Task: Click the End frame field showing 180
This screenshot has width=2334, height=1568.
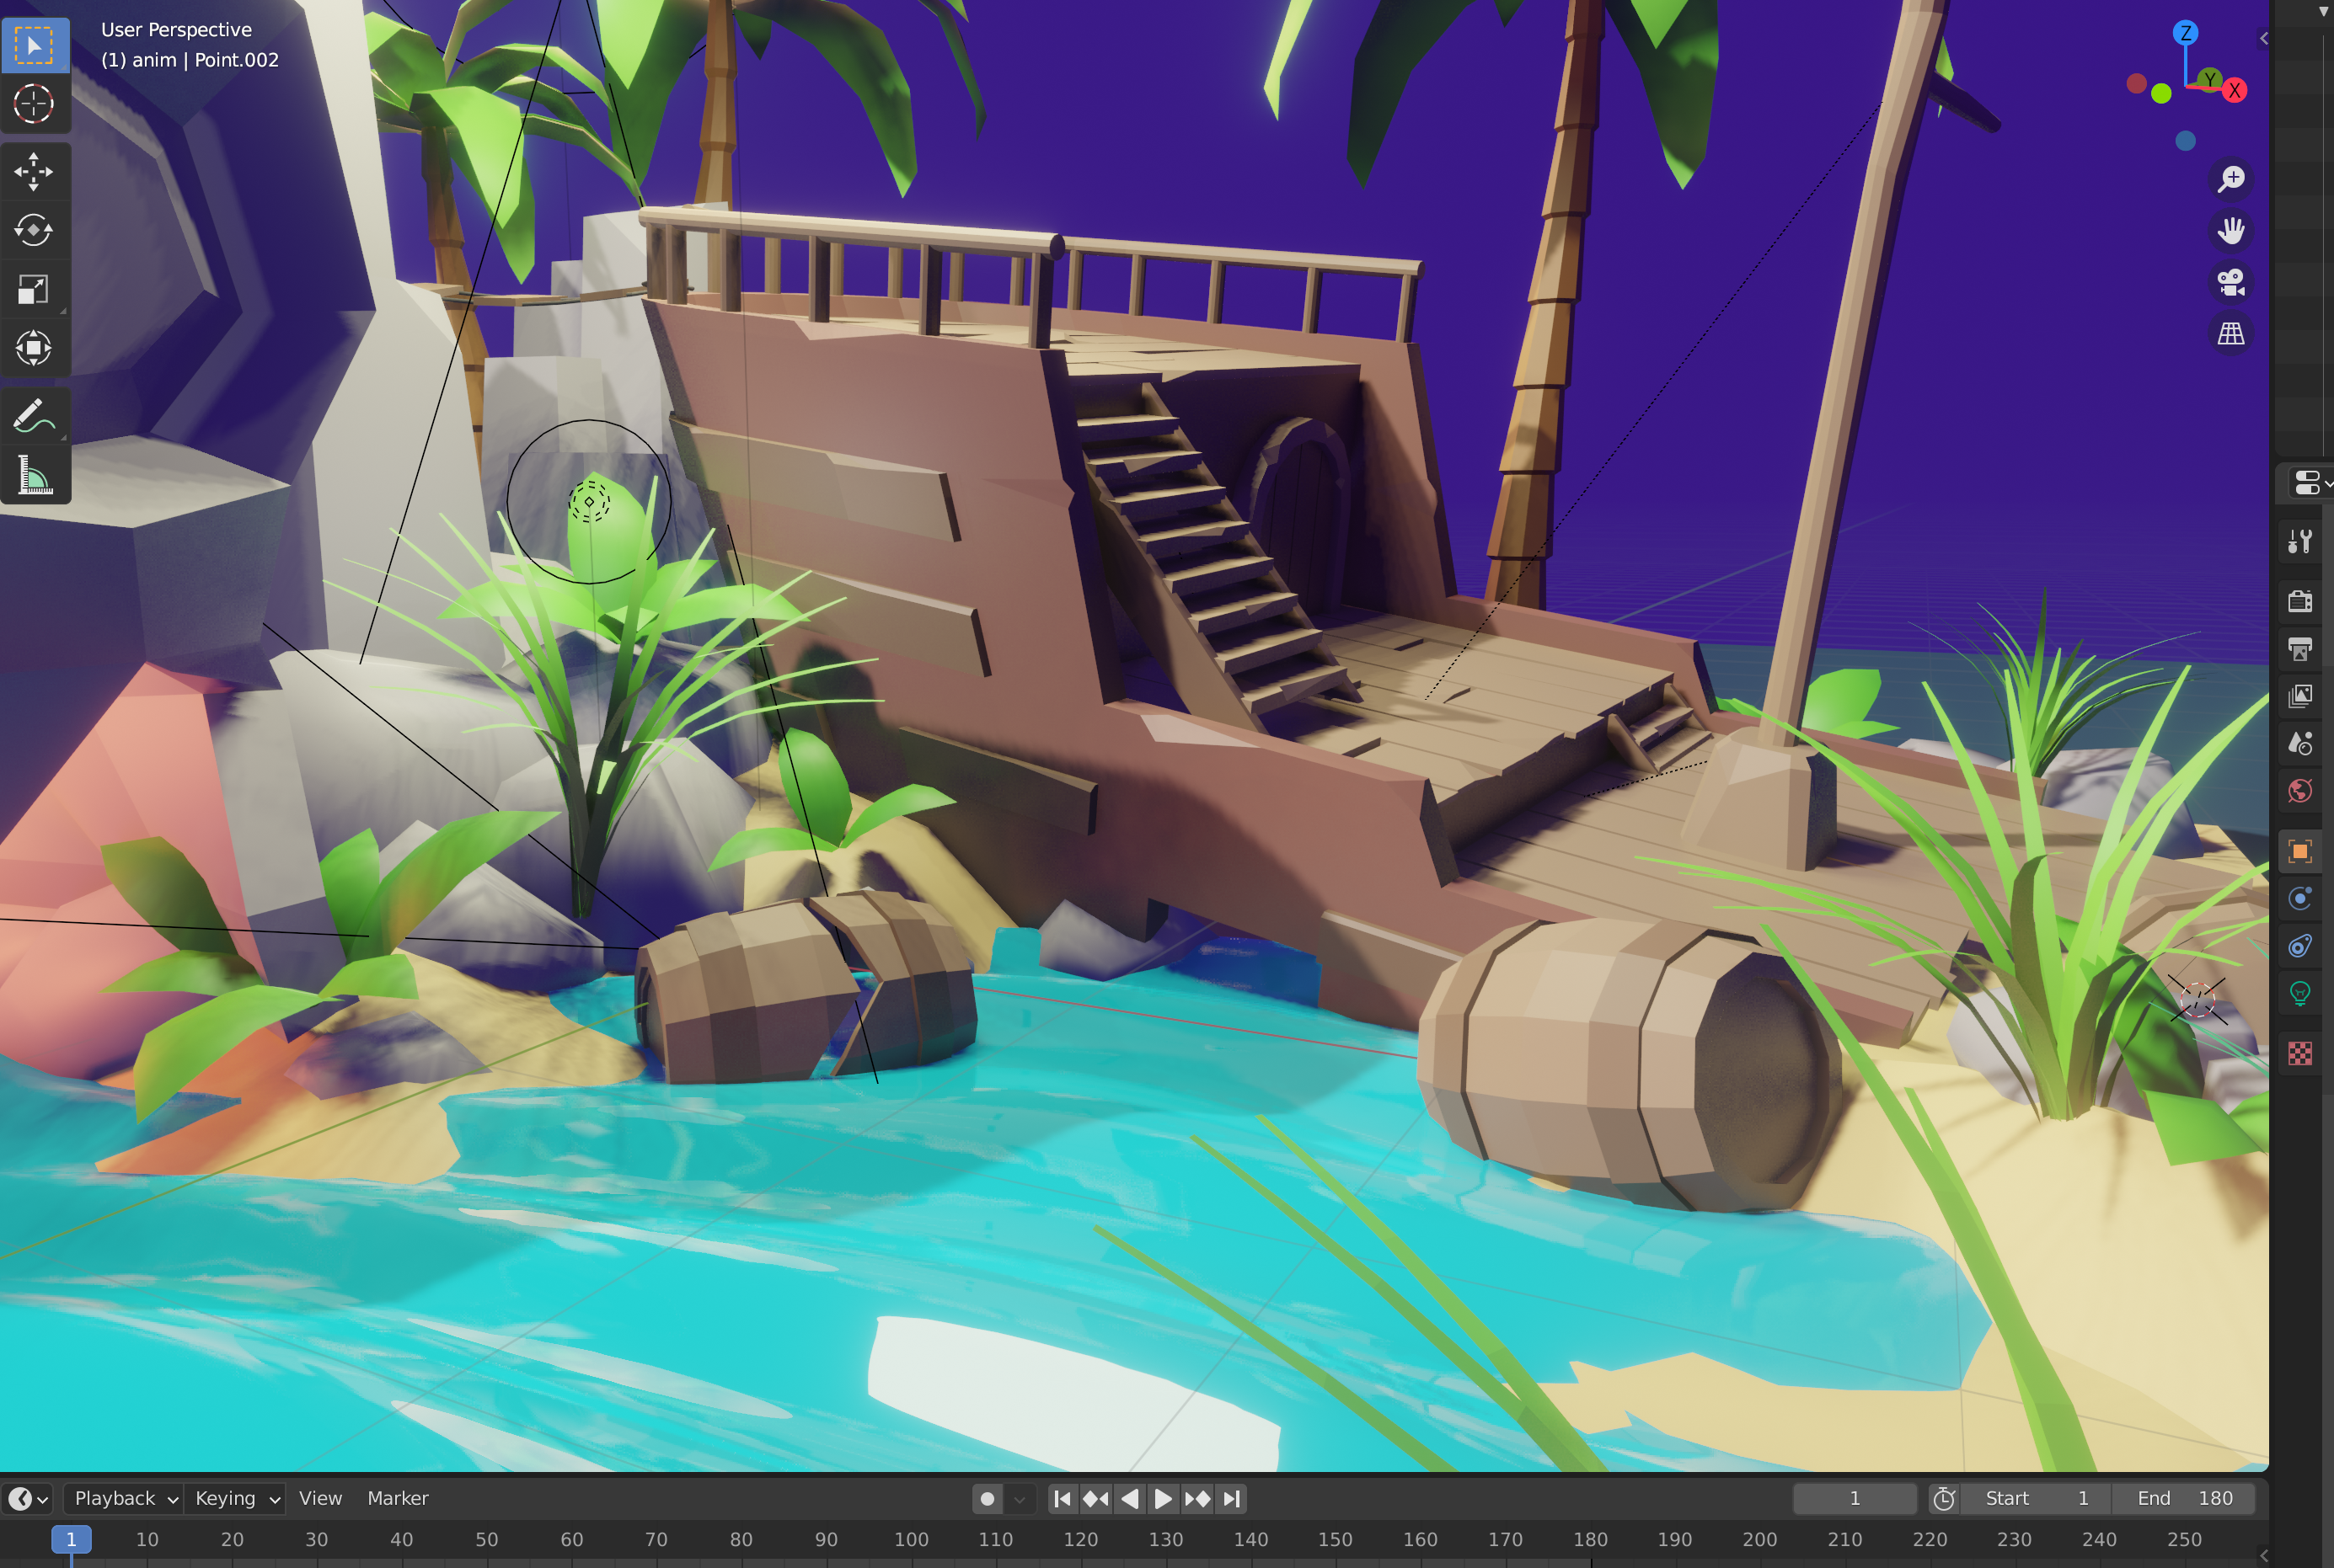Action: 2186,1498
